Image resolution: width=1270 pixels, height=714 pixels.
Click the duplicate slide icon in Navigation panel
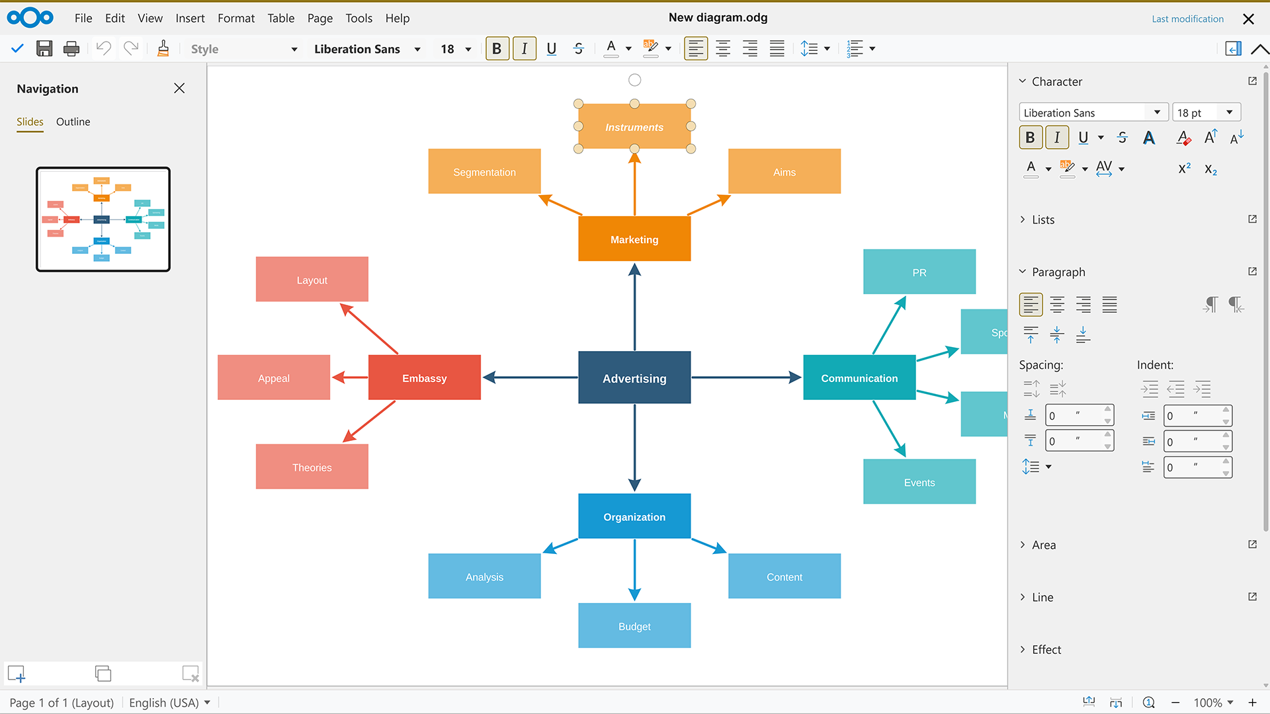[x=103, y=674]
